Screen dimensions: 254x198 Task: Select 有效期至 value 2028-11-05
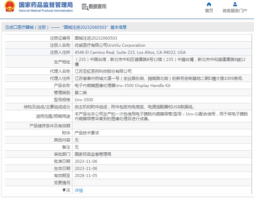(x=86, y=176)
